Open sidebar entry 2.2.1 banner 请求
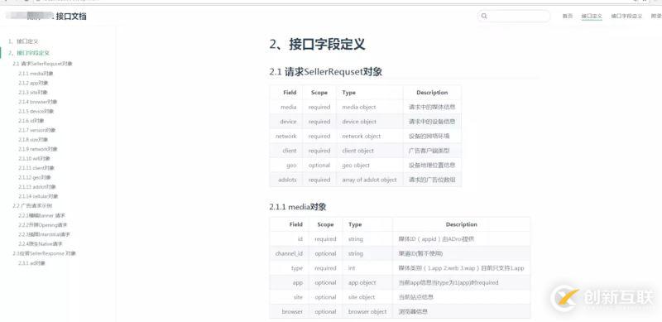This screenshot has width=662, height=322. click(42, 215)
